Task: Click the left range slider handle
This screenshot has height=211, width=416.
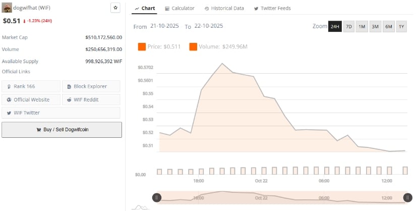Action: tap(157, 197)
